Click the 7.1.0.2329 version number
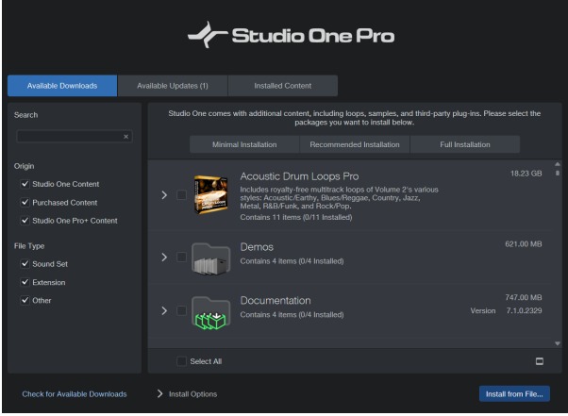This screenshot has width=568, height=416. tap(524, 310)
